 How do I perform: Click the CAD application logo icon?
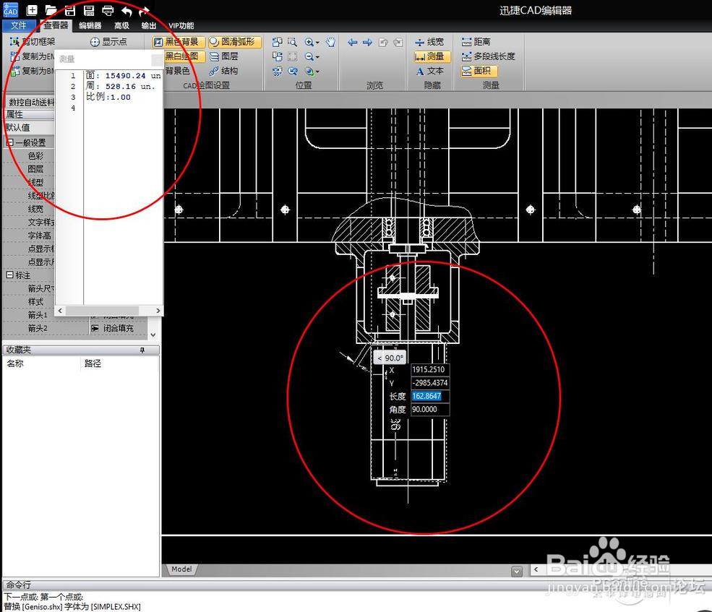tap(10, 10)
